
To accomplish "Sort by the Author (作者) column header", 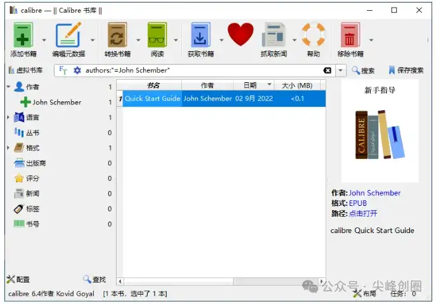I will (207, 85).
